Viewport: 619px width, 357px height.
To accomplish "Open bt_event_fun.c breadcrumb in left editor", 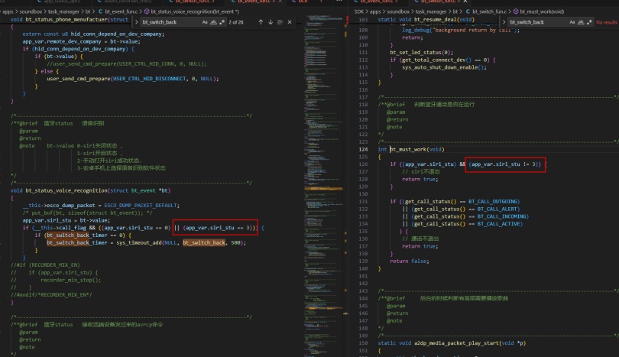I will click(122, 11).
